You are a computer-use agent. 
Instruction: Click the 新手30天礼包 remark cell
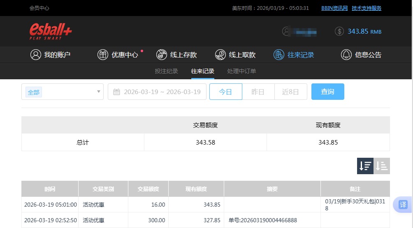[x=355, y=205]
